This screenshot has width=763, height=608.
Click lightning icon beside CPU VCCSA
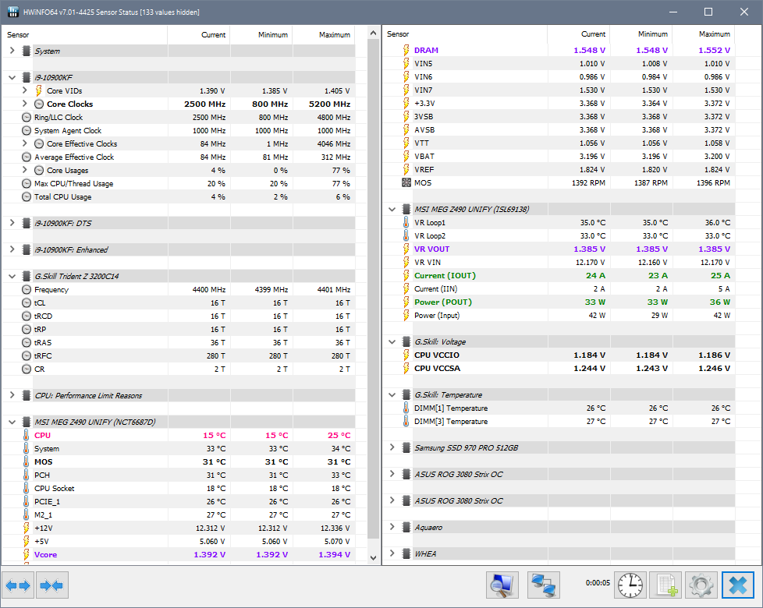tap(406, 369)
